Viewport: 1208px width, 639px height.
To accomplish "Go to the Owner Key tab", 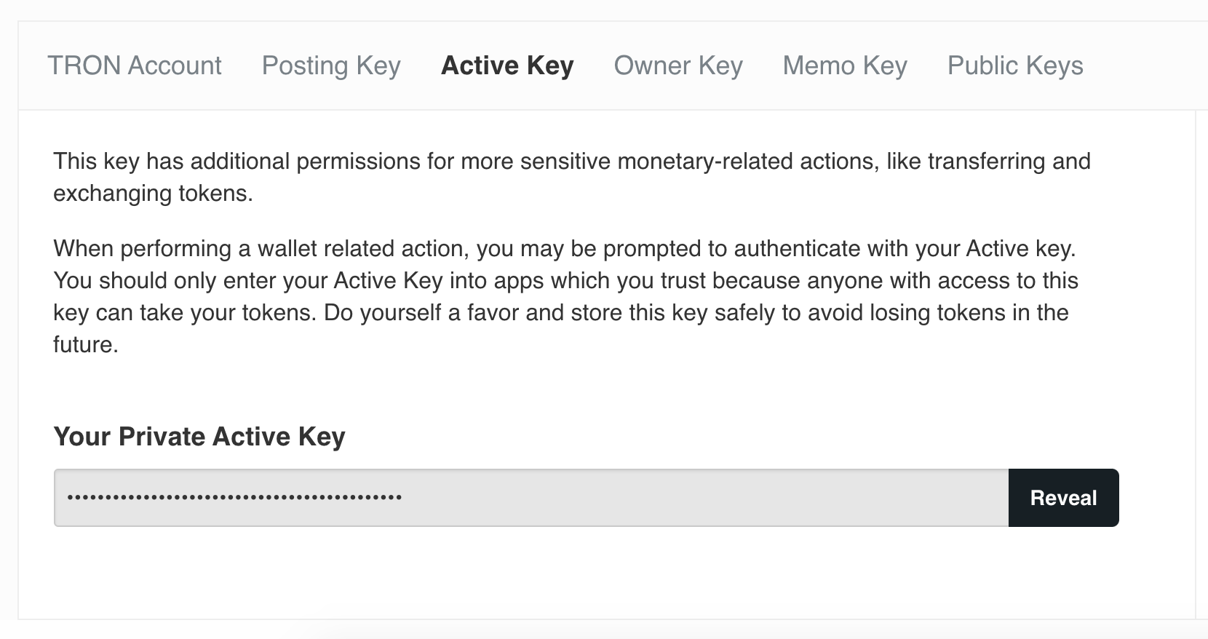I will click(678, 66).
